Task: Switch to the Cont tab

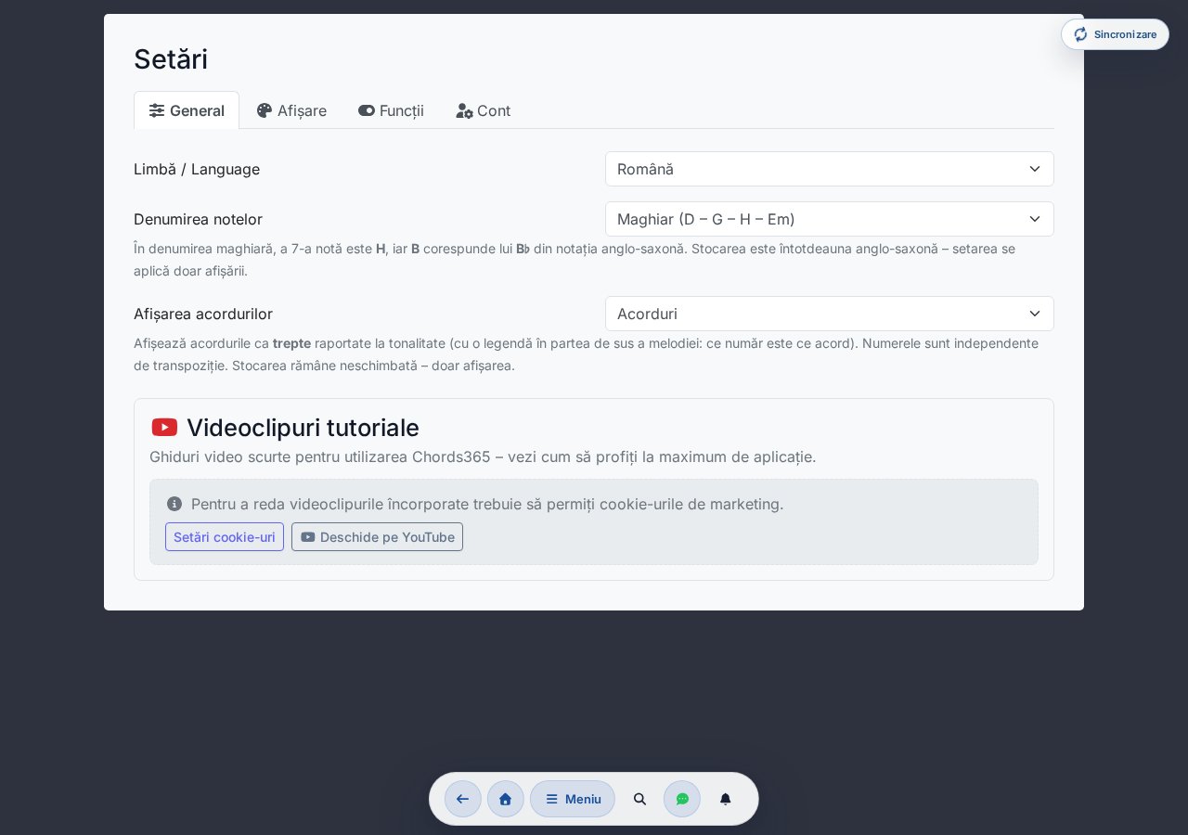Action: pyautogui.click(x=483, y=110)
